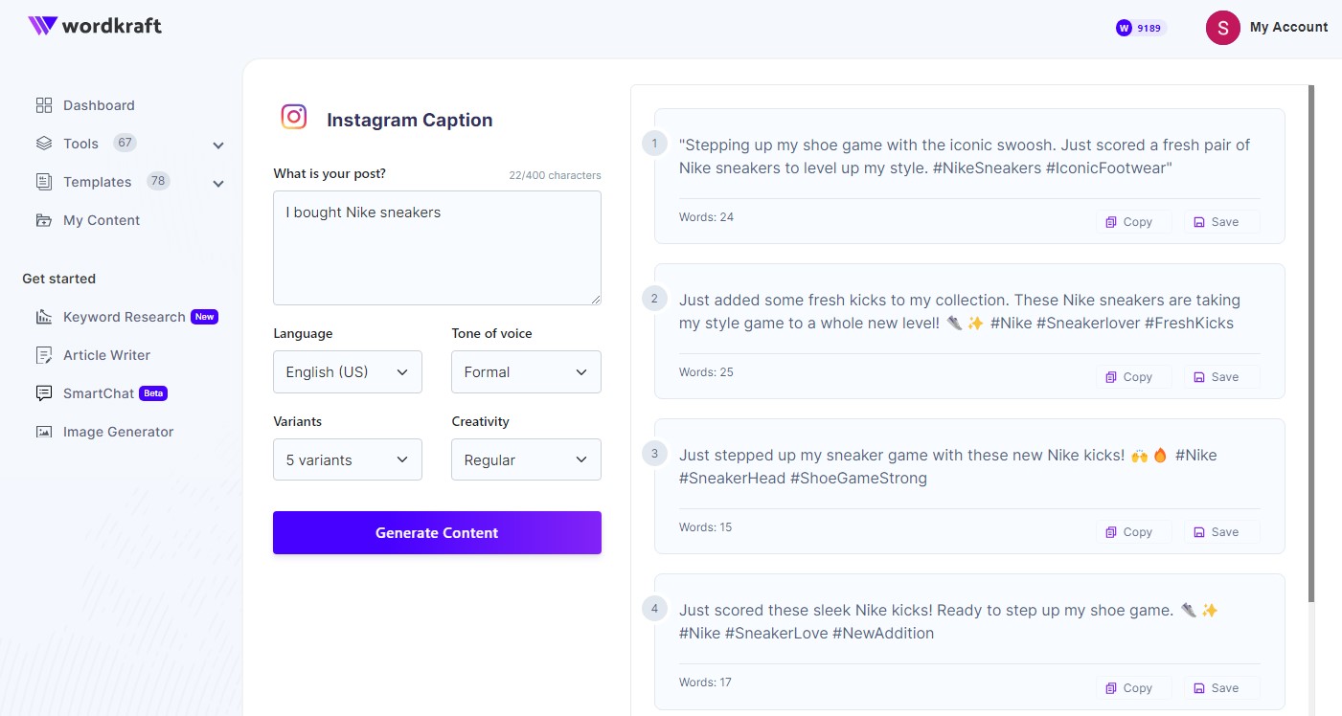1342x716 pixels.
Task: Open the Tone of voice dropdown
Action: pyautogui.click(x=526, y=371)
